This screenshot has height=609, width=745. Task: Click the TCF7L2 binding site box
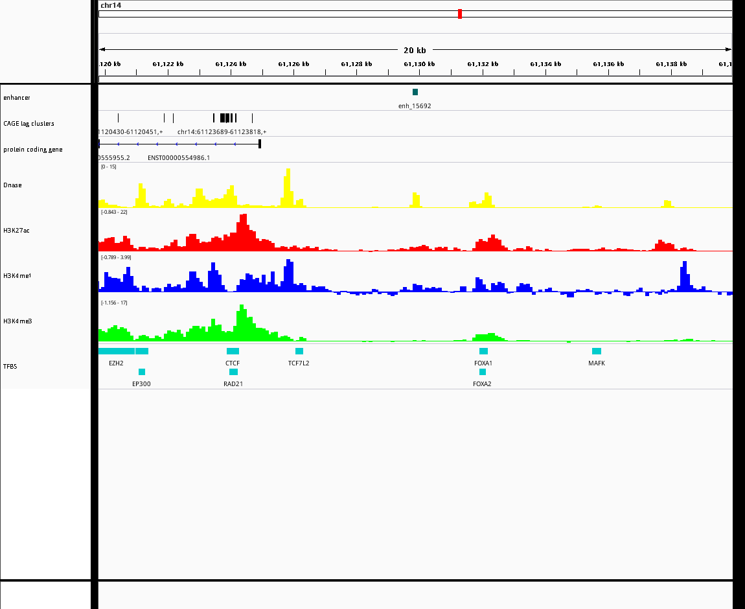click(299, 351)
